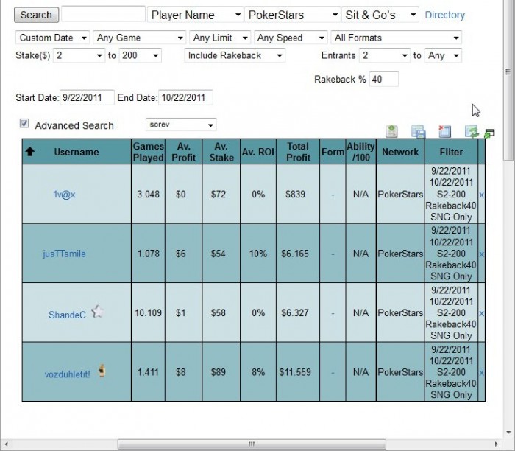Click the scroll-right arrow of horizontal scrollbar
Screen dimensions: 515x451
pos(497,444)
